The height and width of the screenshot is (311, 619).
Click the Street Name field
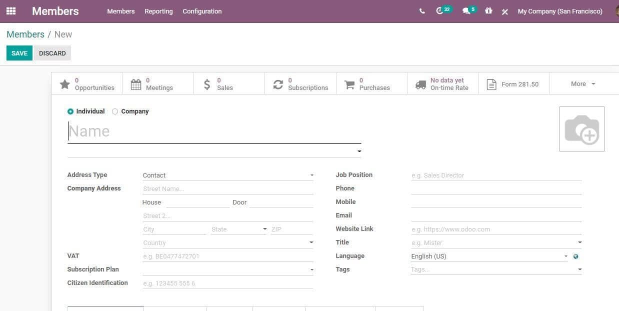pyautogui.click(x=228, y=189)
